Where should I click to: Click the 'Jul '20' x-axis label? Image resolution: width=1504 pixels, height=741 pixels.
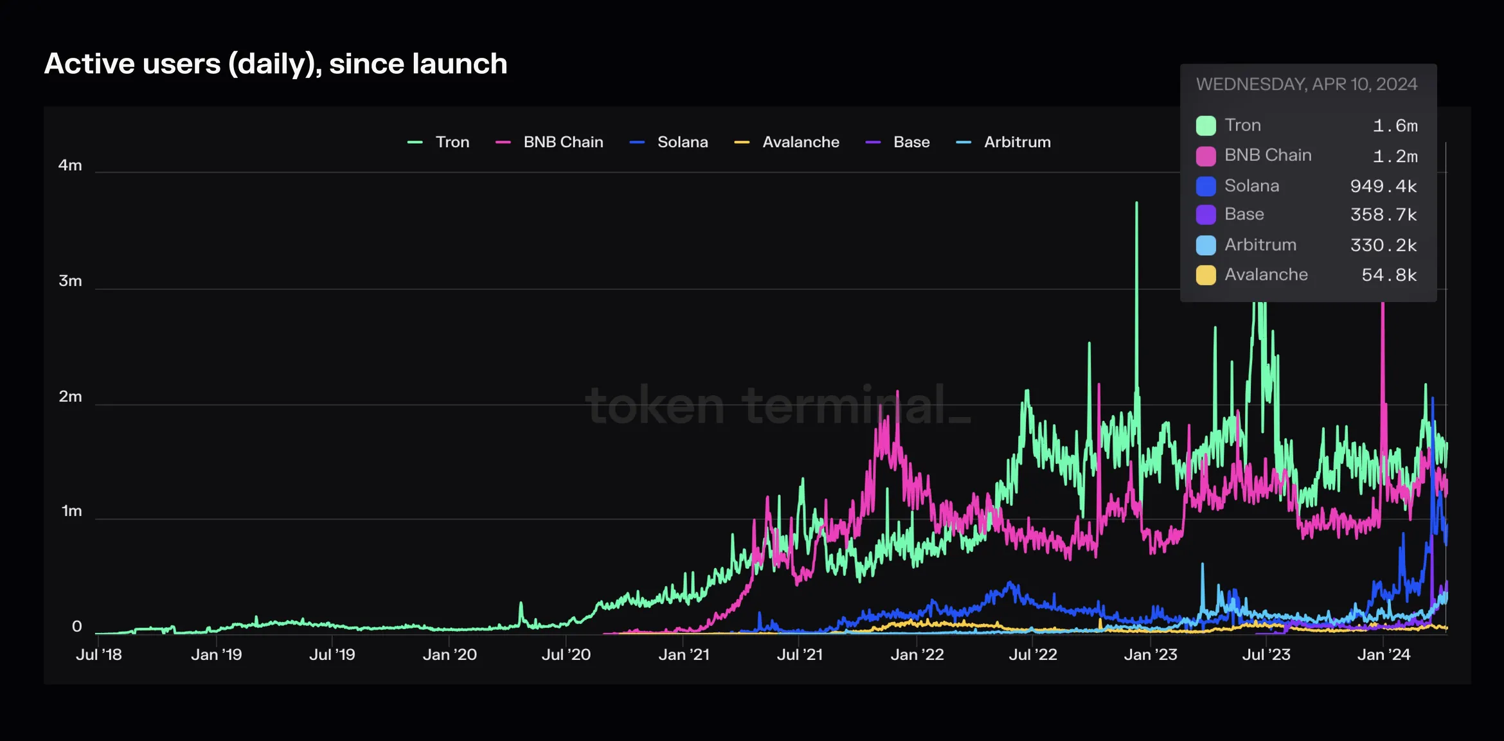[x=566, y=655]
